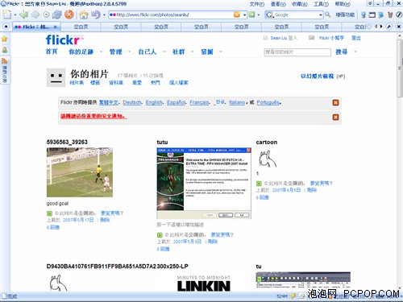Select the Español language link
Screen dimensions: 403x302
(x=176, y=102)
